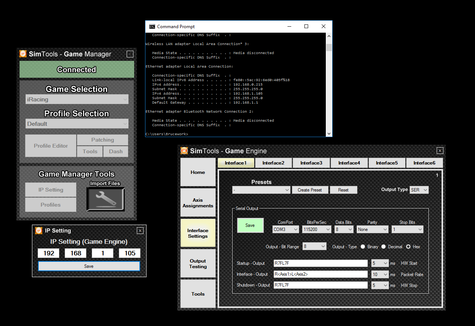Click the fourth IP octet field 105
This screenshot has width=475, height=326.
click(x=130, y=253)
